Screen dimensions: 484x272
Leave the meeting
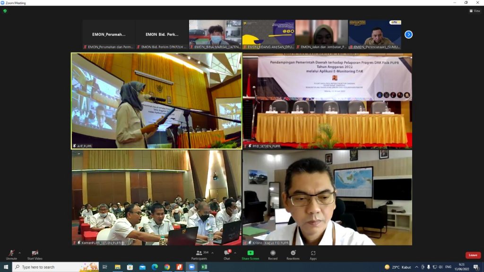tap(473, 255)
